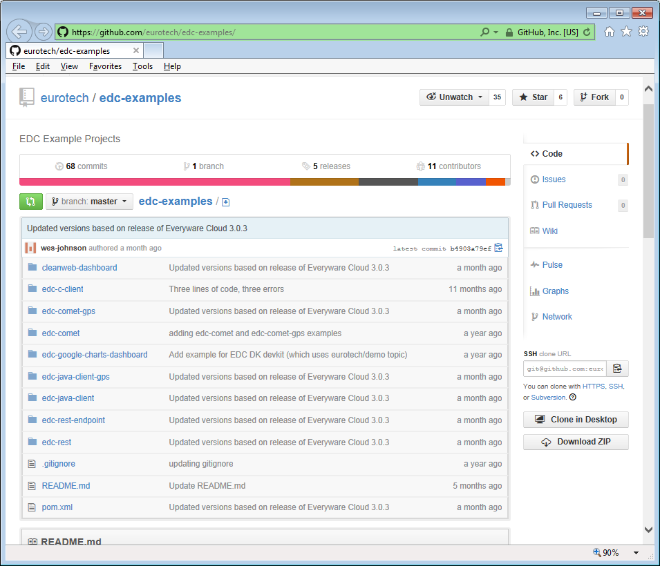Open the Tools menu

pyautogui.click(x=142, y=66)
